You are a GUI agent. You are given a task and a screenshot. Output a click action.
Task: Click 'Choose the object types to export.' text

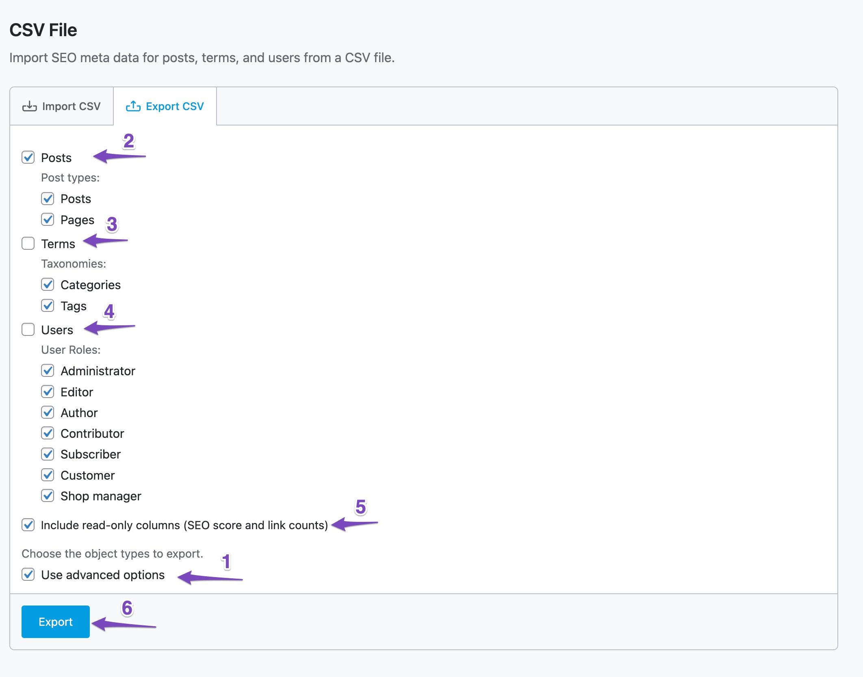(x=112, y=554)
